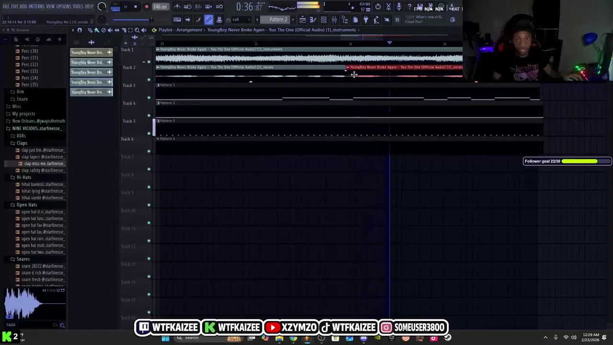Toggle the link/multilink to controllers icon
613x345 pixels.
208,20
